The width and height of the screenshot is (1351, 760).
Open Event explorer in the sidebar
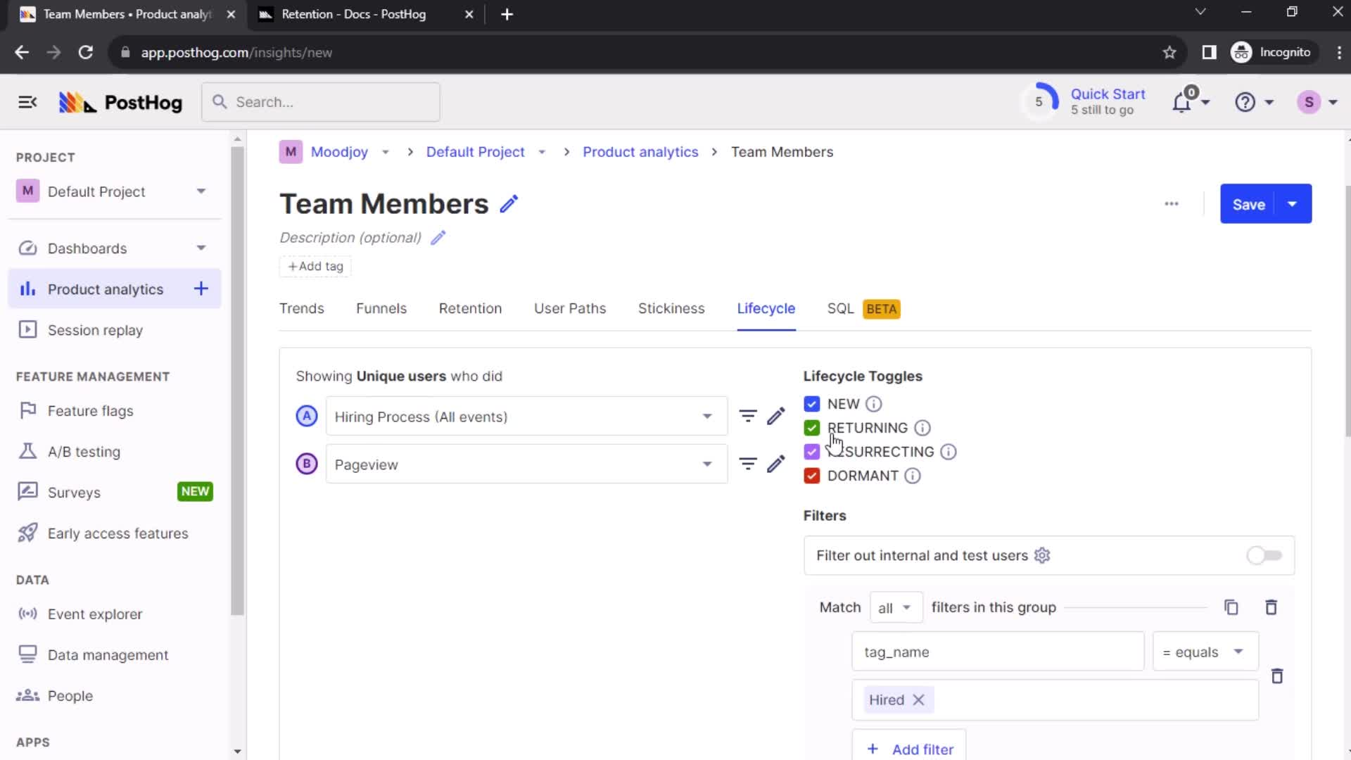[114, 614]
